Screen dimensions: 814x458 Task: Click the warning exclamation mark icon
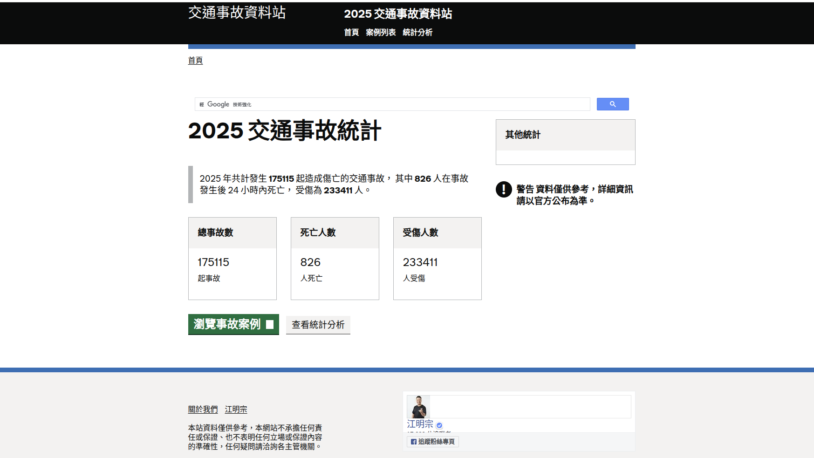503,189
